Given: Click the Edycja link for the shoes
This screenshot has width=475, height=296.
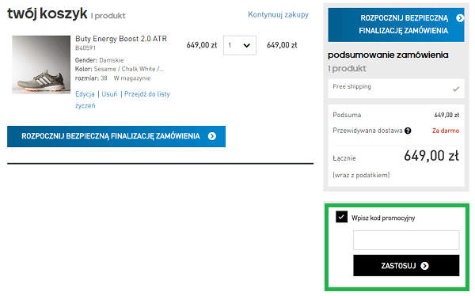Looking at the screenshot, I should (85, 94).
